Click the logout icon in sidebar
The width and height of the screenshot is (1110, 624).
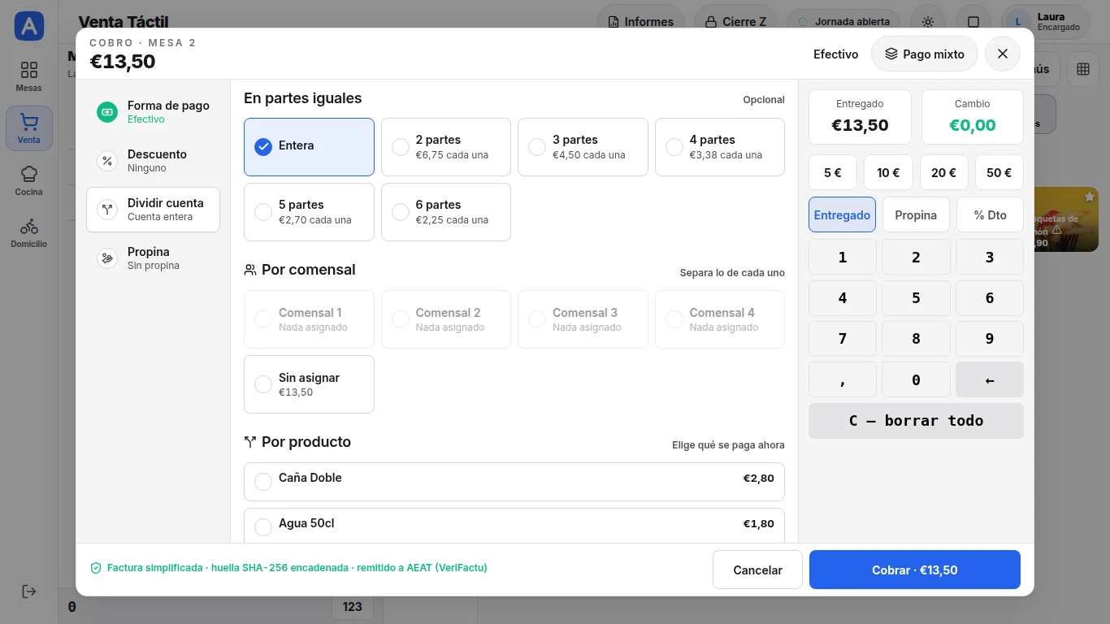29,591
